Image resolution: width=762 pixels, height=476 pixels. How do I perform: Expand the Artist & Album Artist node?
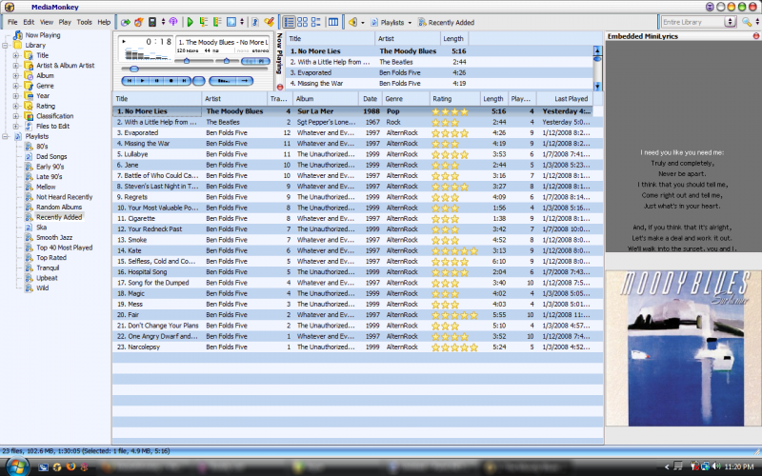(x=16, y=66)
